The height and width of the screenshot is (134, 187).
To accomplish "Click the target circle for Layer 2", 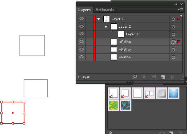I will tap(173, 27).
